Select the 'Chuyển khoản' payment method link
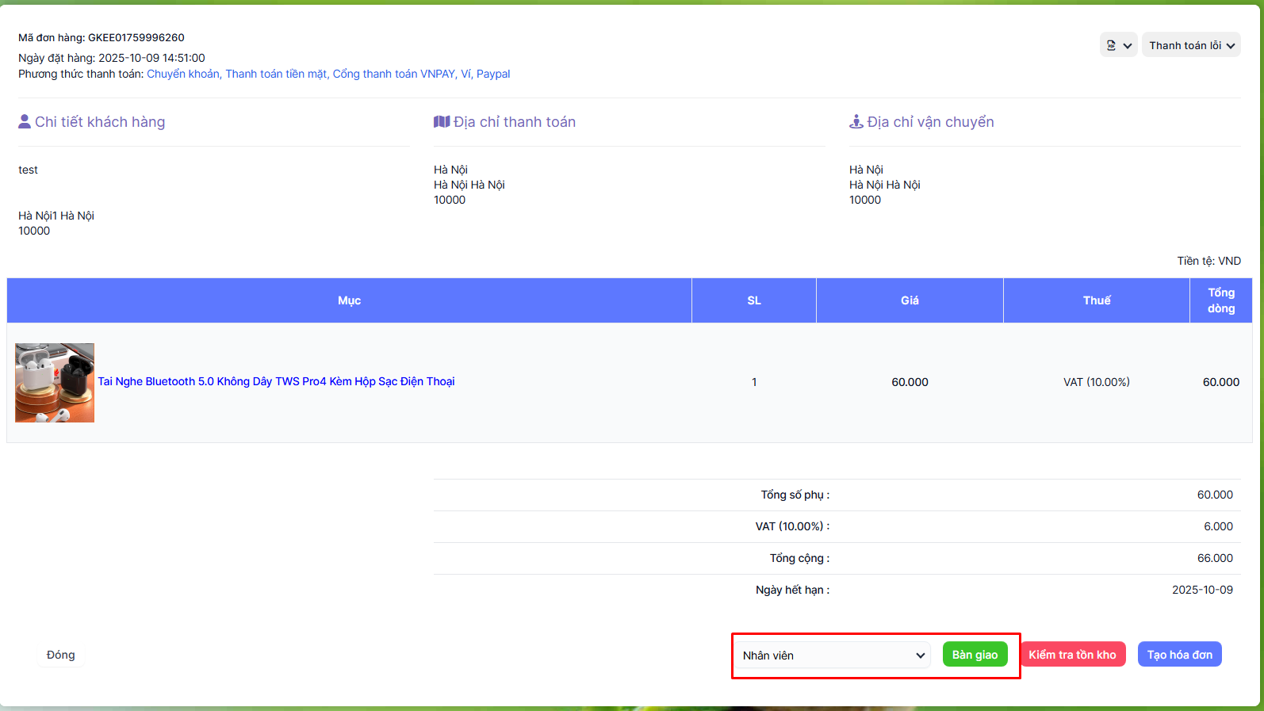The width and height of the screenshot is (1264, 711). pyautogui.click(x=182, y=74)
